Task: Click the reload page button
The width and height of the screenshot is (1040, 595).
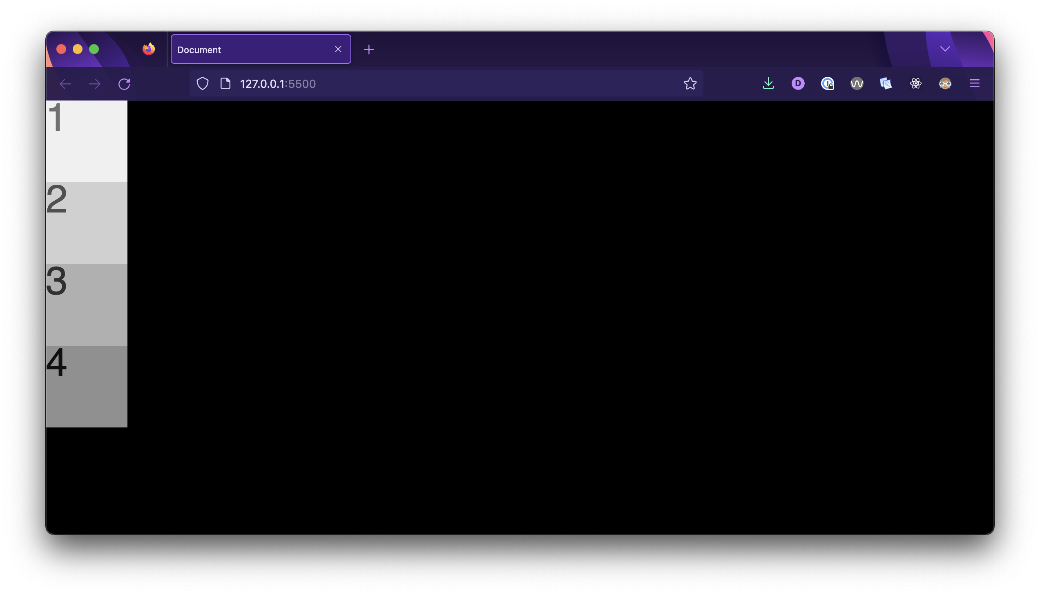Action: pyautogui.click(x=124, y=84)
